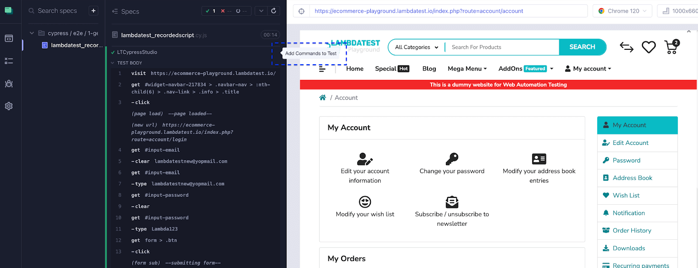Screen dimensions: 698x268
Task: Open the Mega Menu navigation item
Action: (467, 69)
